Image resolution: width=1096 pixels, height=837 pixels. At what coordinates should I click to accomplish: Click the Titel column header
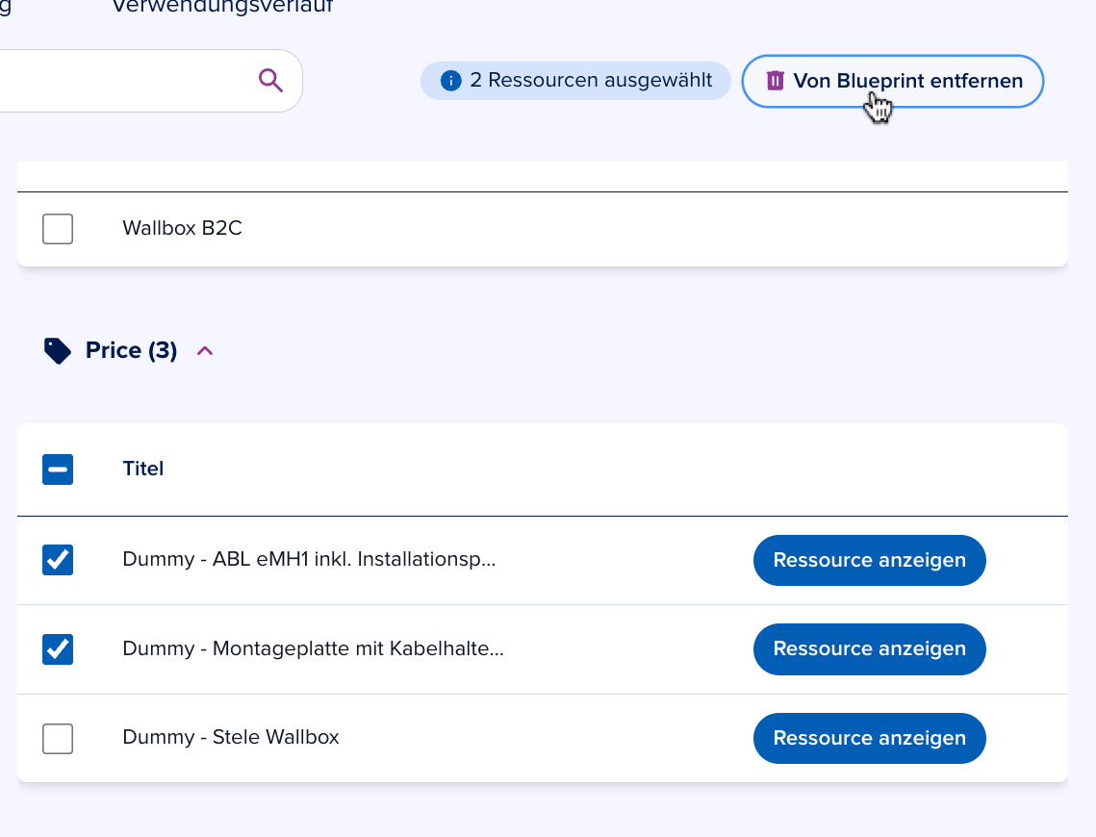(143, 469)
